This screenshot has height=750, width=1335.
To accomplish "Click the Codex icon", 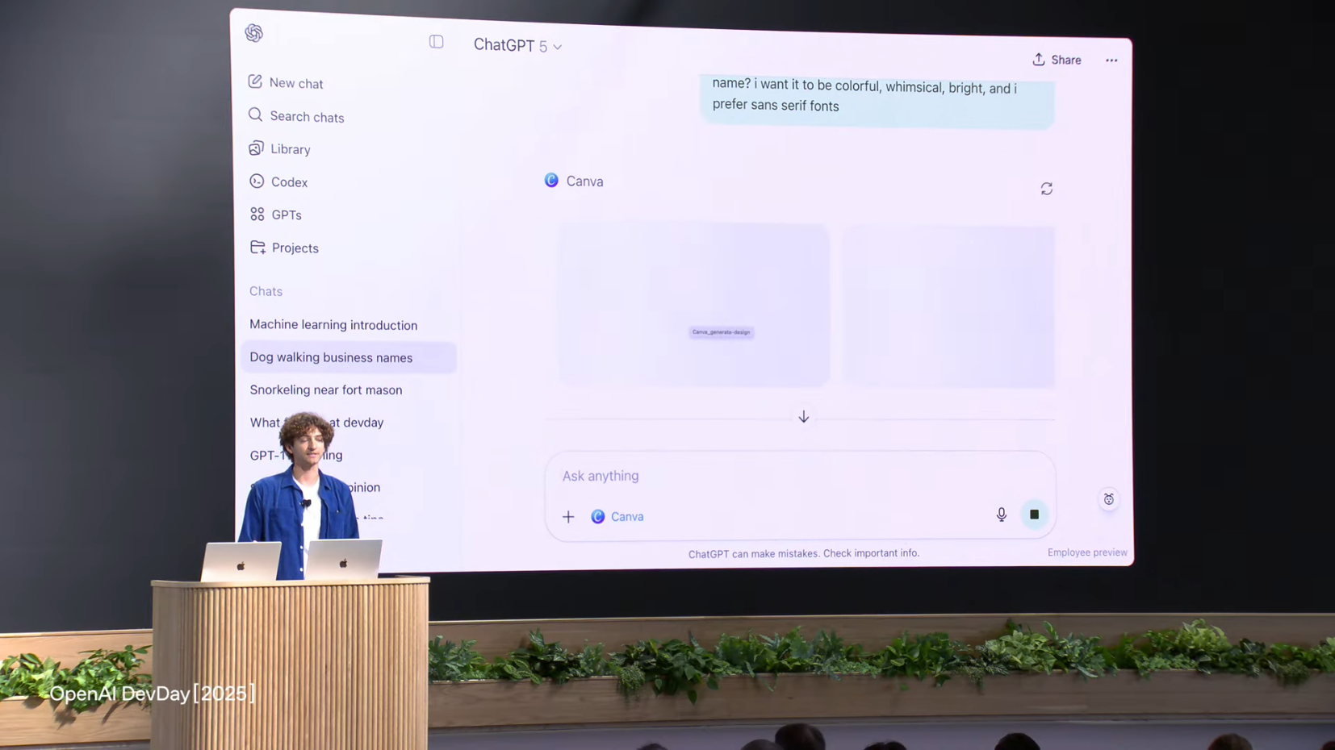I will point(257,181).
